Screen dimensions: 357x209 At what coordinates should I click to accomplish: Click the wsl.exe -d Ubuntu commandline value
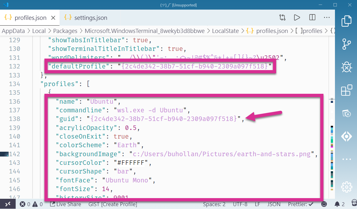click(x=150, y=110)
